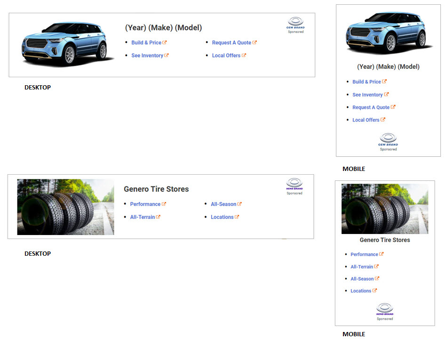This screenshot has width=446, height=340.
Task: Open Locations link in mobile tire ad
Action: point(361,291)
